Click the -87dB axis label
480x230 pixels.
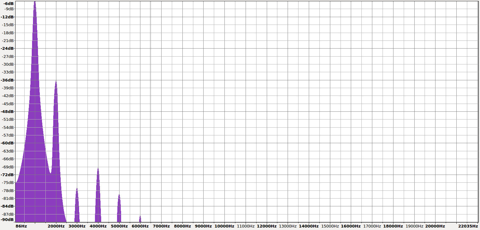pos(8,214)
